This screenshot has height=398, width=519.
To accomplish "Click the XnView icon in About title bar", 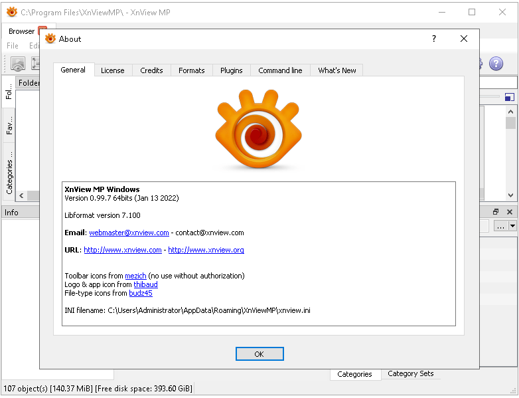I will click(x=50, y=39).
